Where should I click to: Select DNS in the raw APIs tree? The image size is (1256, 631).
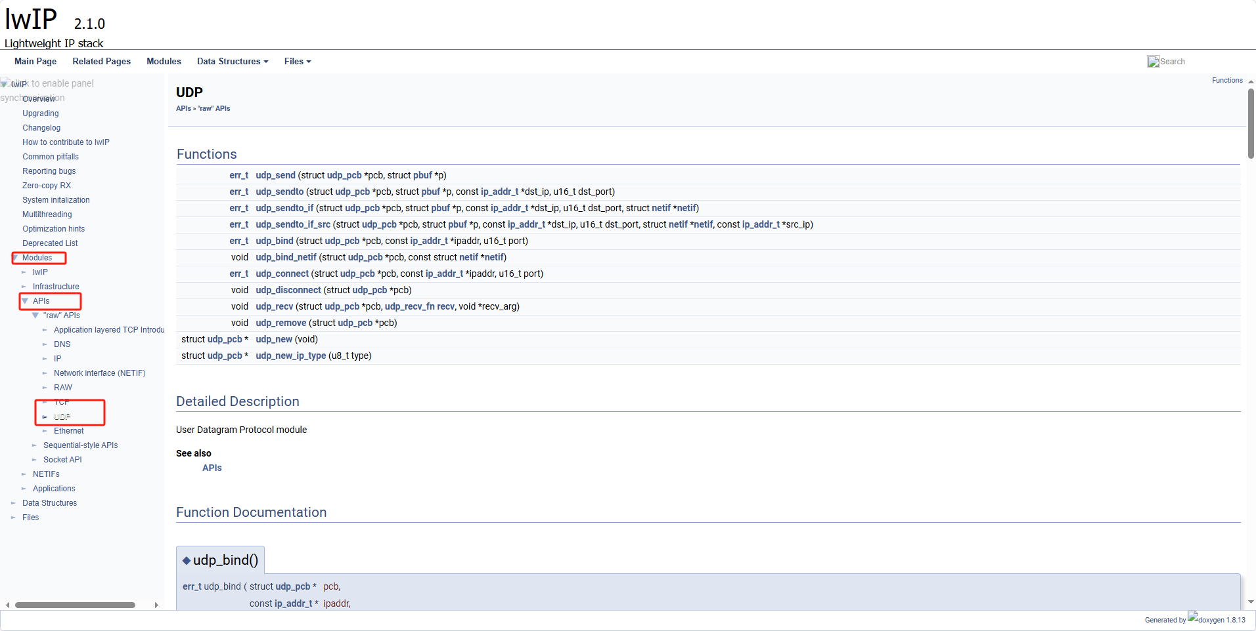pyautogui.click(x=62, y=344)
